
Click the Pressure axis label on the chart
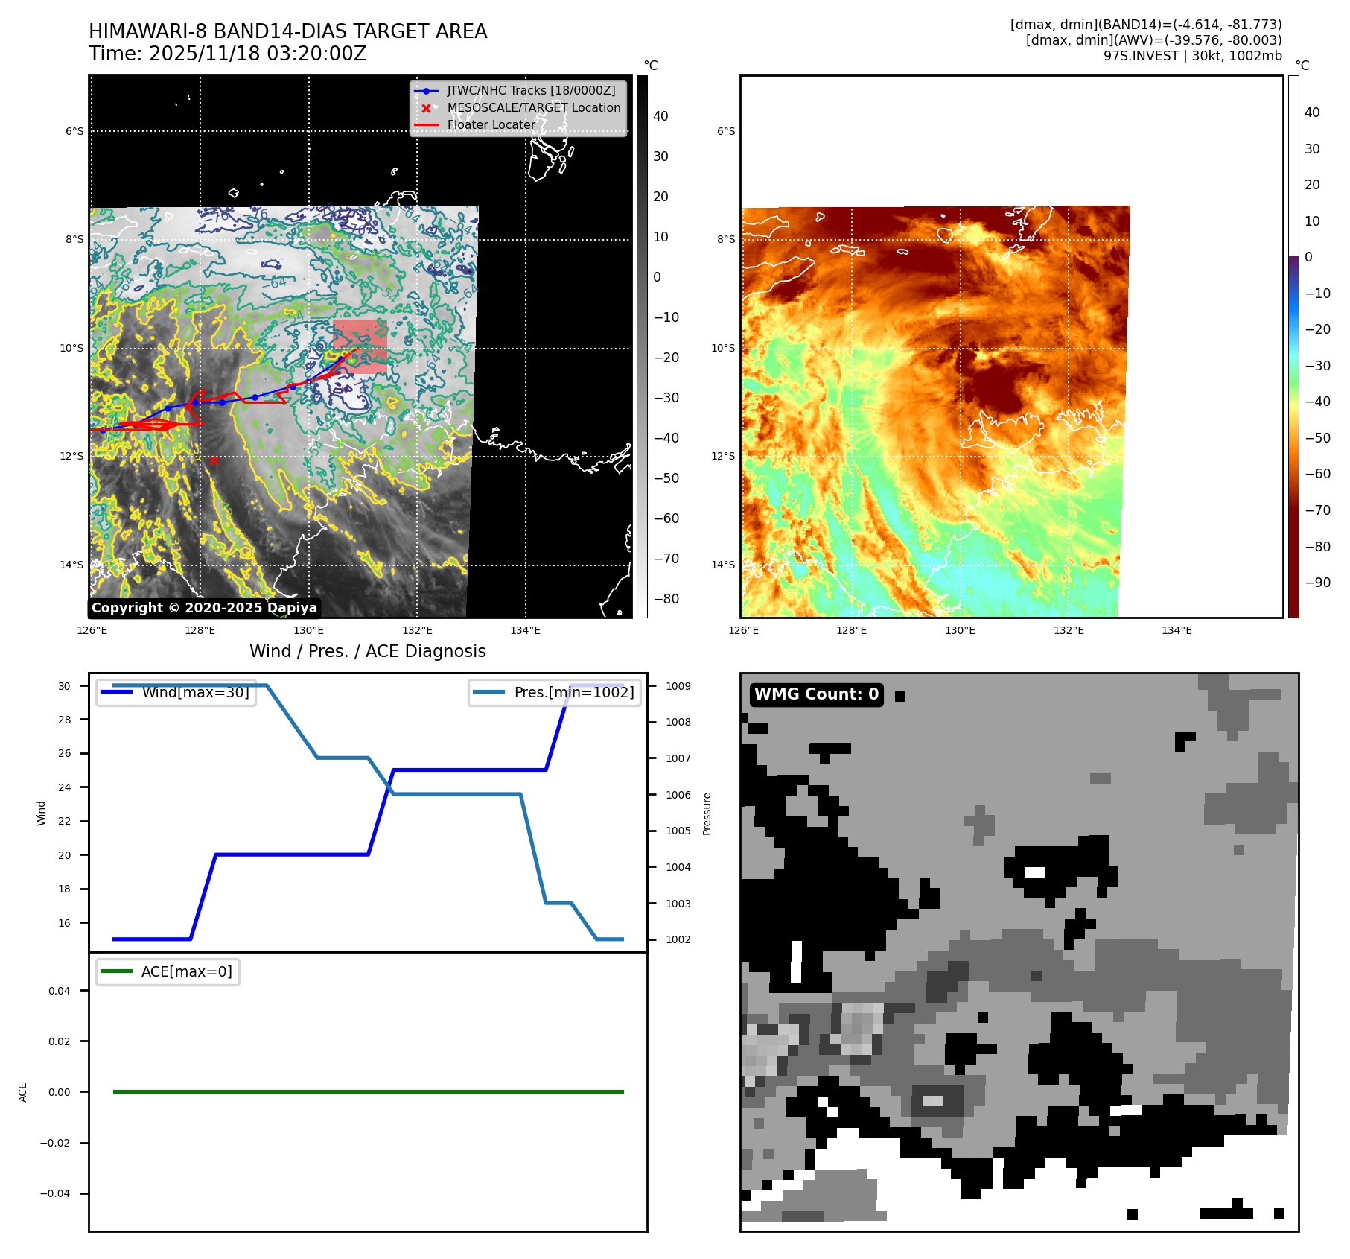click(707, 814)
